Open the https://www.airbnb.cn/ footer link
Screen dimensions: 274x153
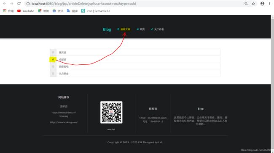[64, 113]
